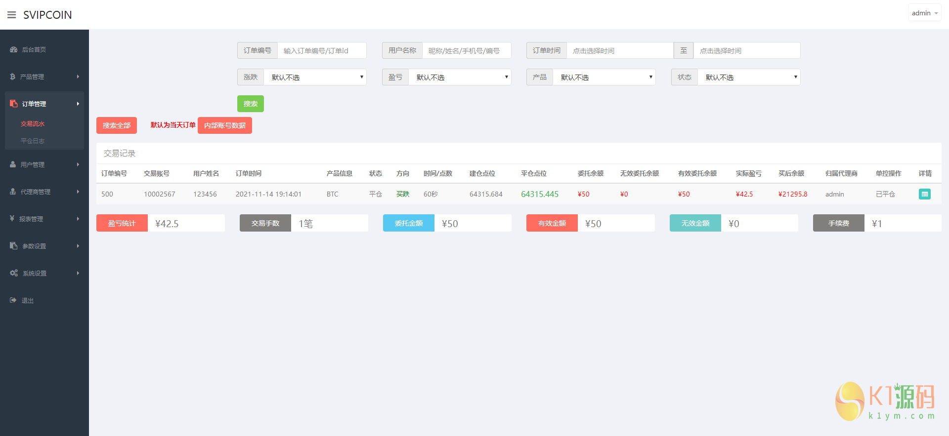Image resolution: width=949 pixels, height=436 pixels.
Task: Click the 无效金额 button
Action: point(695,223)
